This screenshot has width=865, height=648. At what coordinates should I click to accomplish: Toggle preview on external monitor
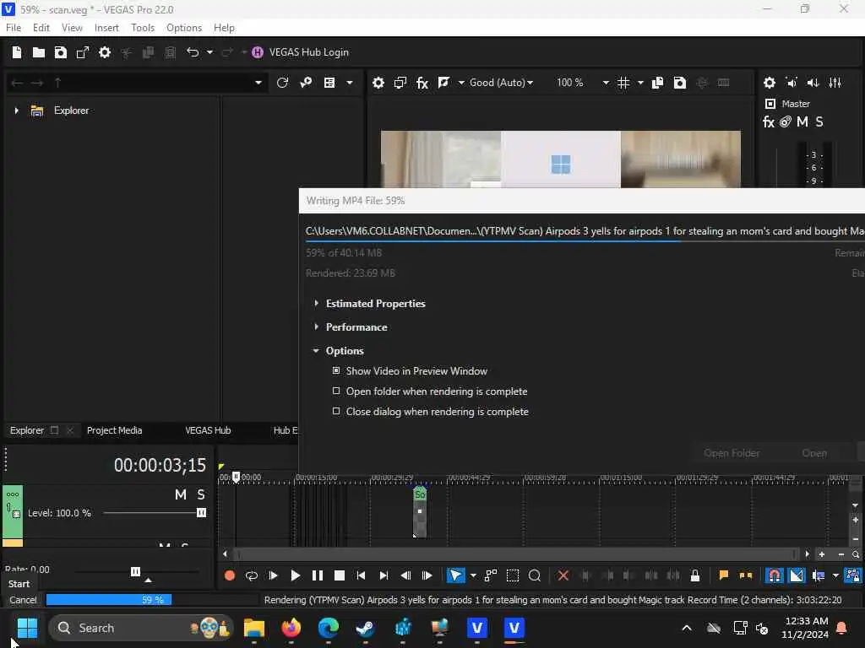click(x=400, y=83)
